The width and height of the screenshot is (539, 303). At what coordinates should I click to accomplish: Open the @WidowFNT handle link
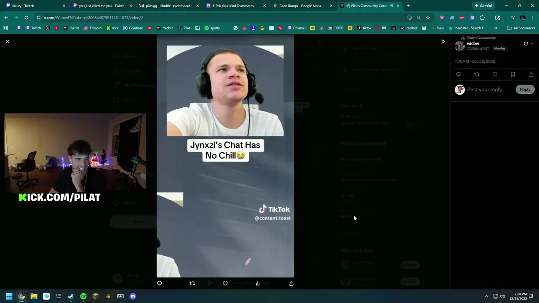coord(478,49)
